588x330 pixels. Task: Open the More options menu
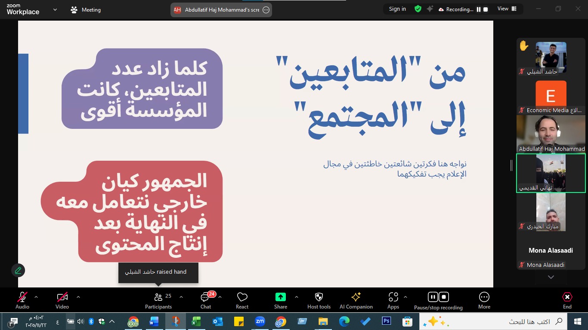tap(484, 300)
